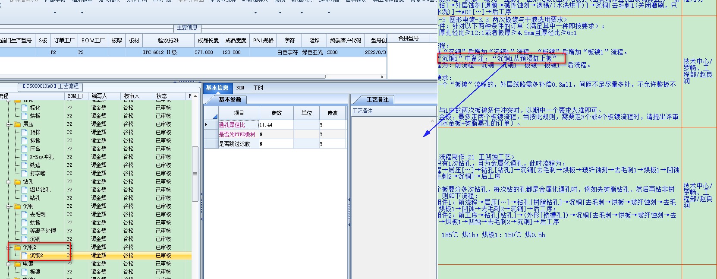The height and width of the screenshot is (279, 717).
Task: Click the 等离子处理 step document icon
Action: 25,231
